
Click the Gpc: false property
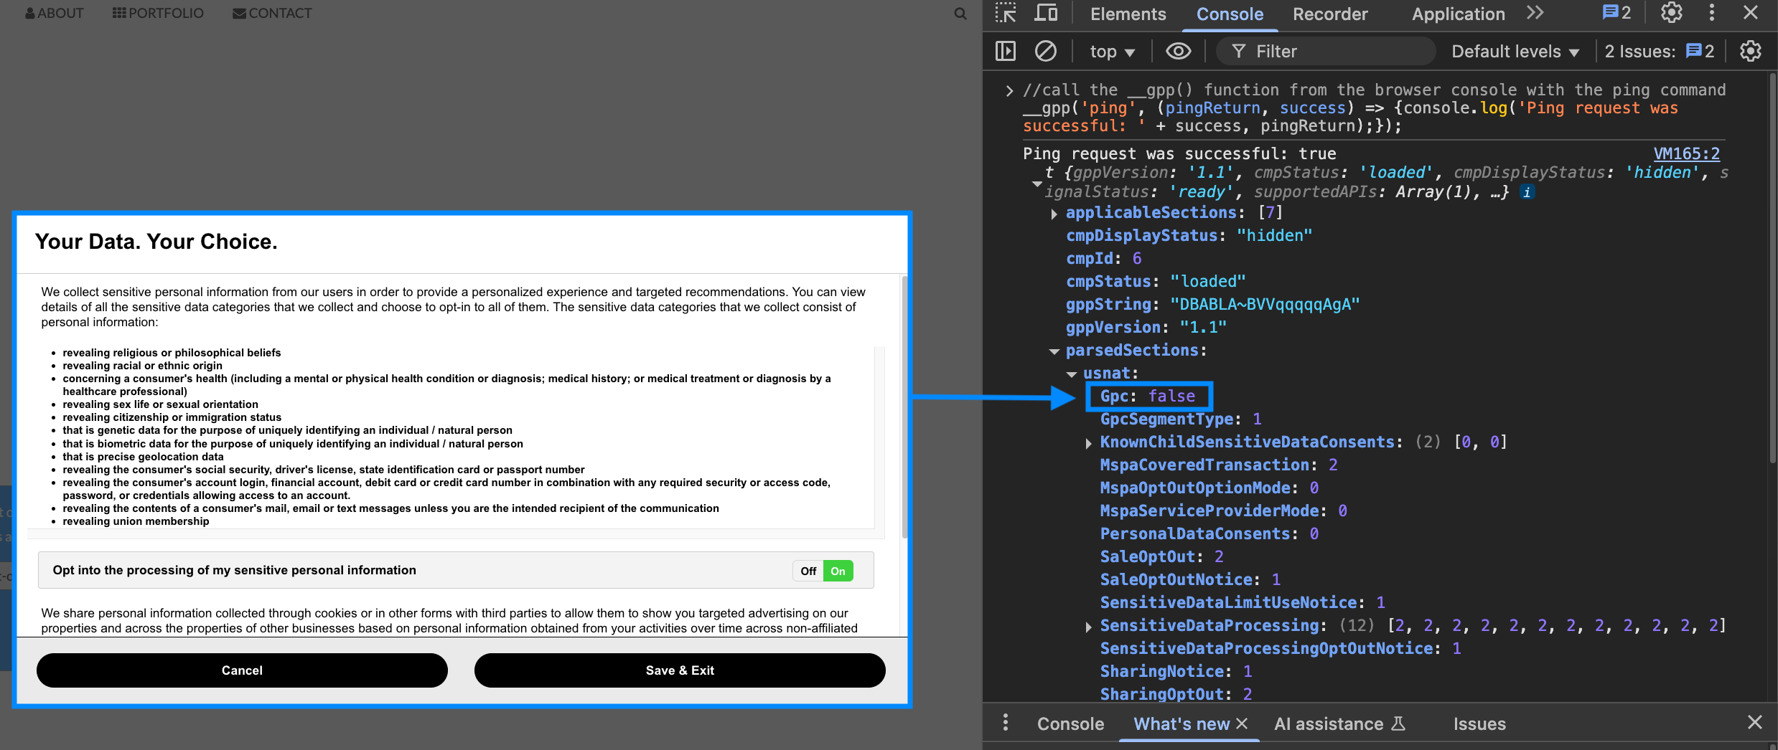coord(1147,397)
